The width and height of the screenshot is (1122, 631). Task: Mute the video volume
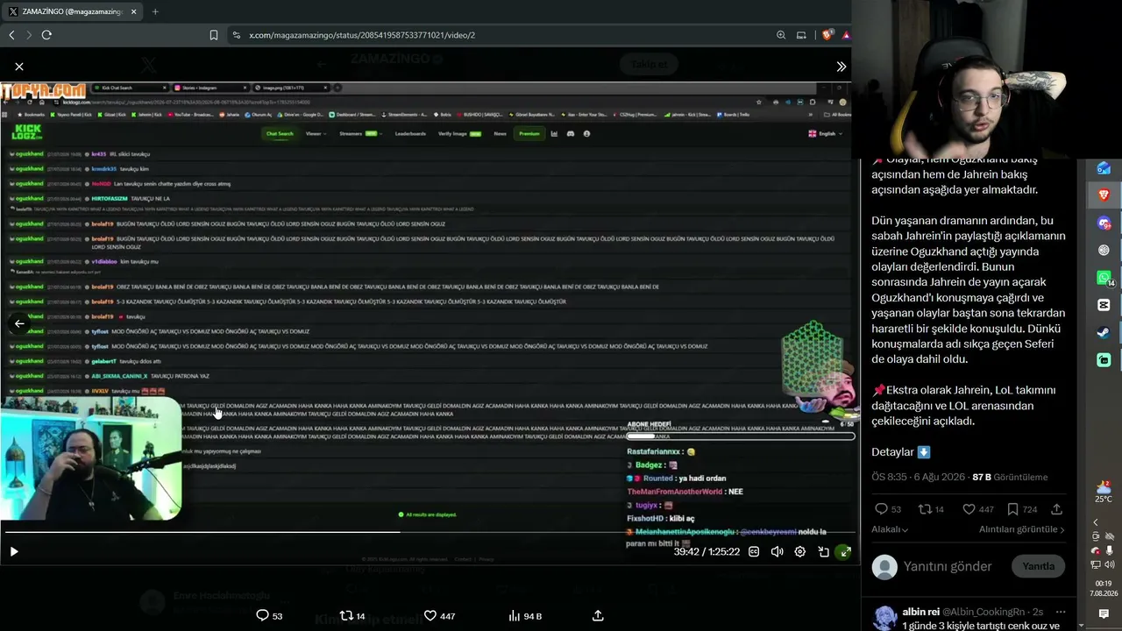tap(777, 551)
